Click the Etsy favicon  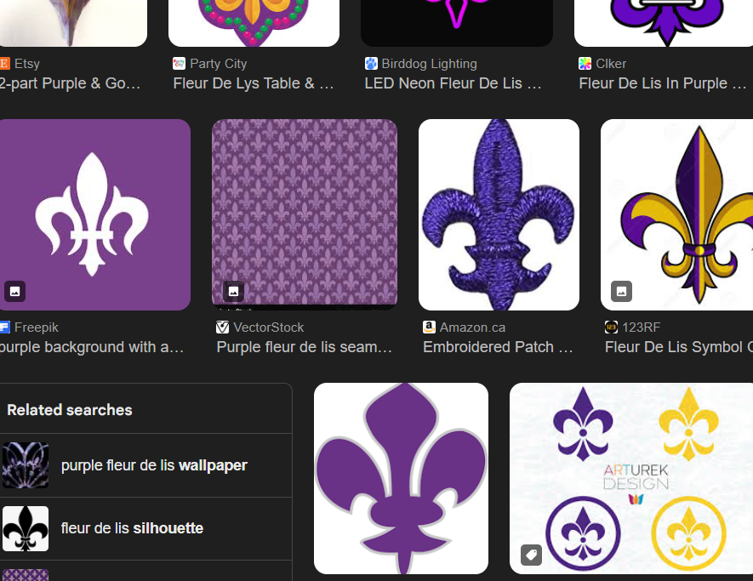click(x=4, y=64)
